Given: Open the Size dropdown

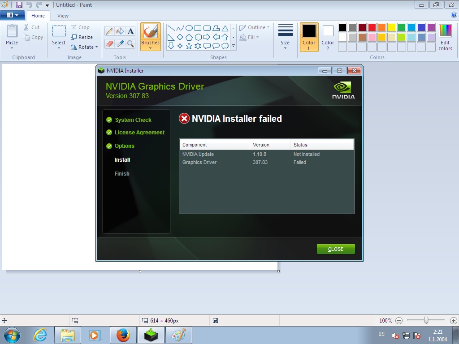Looking at the screenshot, I should pyautogui.click(x=285, y=37).
